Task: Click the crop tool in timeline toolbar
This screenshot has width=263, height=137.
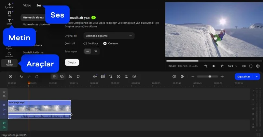Action: pyautogui.click(x=111, y=76)
